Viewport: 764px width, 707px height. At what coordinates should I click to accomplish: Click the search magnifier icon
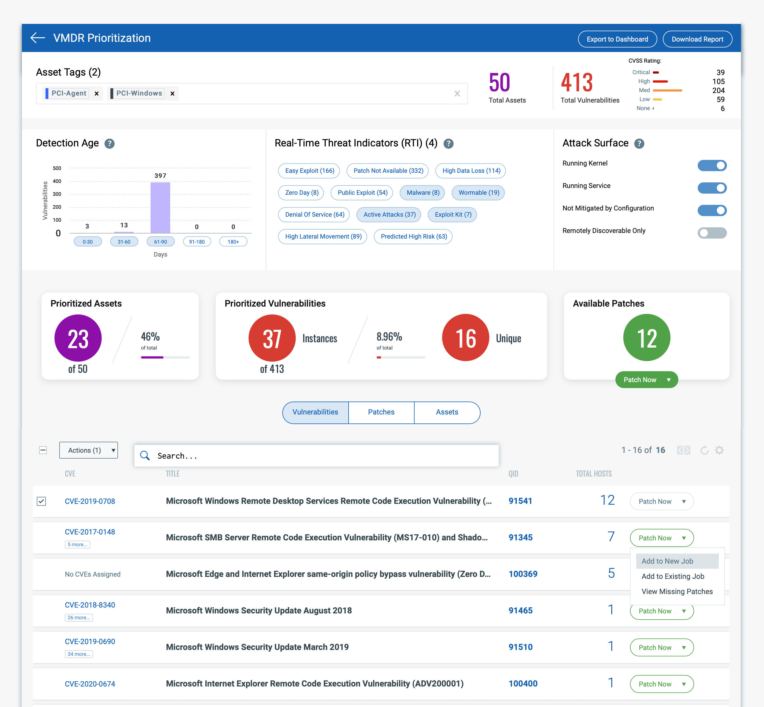pyautogui.click(x=145, y=456)
